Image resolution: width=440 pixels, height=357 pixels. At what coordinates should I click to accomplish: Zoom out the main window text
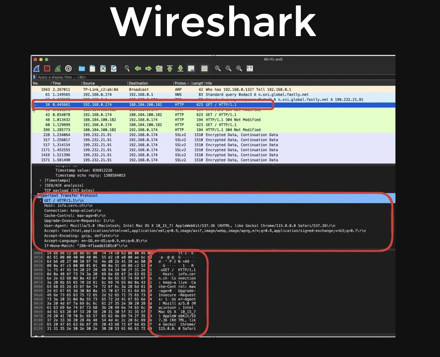tap(228, 69)
